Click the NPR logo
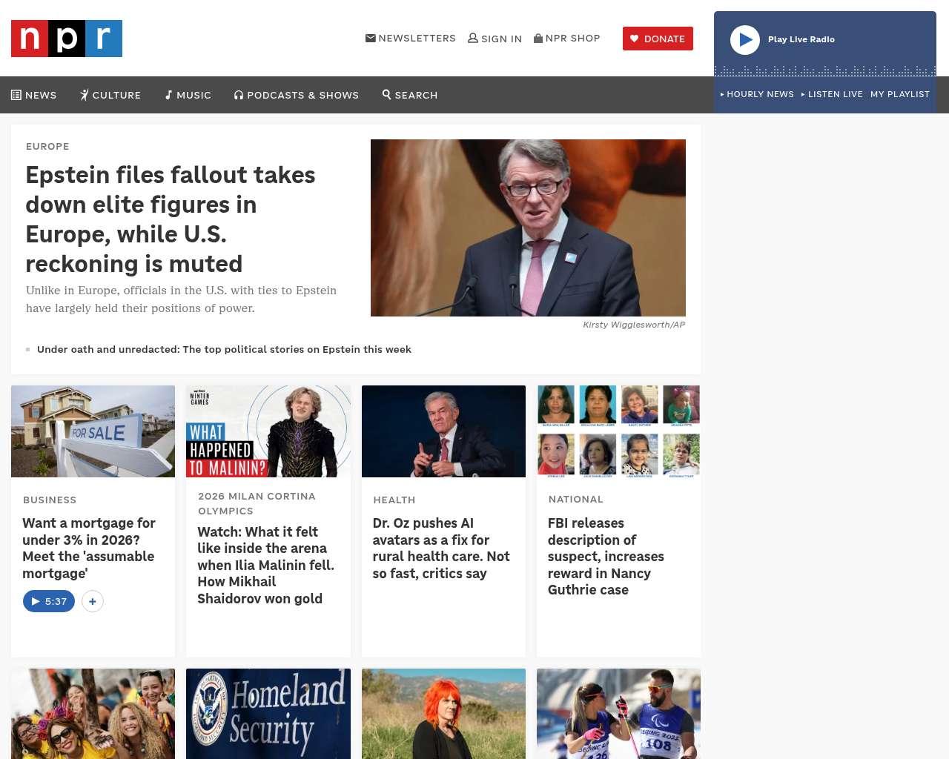The width and height of the screenshot is (949, 759). pos(67,39)
